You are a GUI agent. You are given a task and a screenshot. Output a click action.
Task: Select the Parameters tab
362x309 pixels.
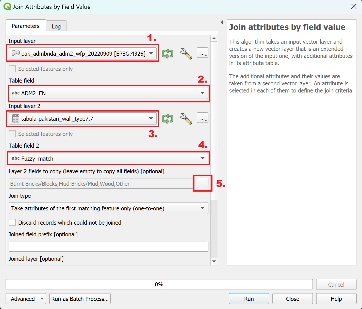coord(26,26)
